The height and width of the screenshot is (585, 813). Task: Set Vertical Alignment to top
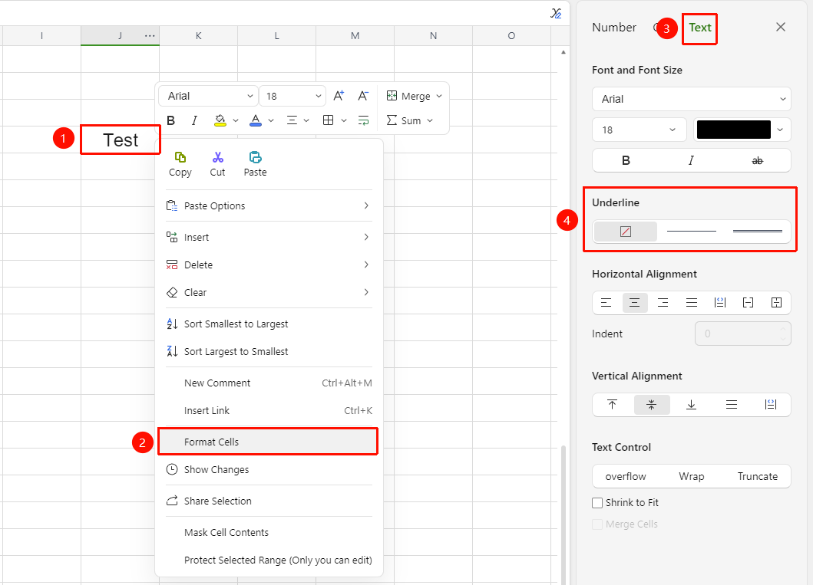(x=613, y=405)
